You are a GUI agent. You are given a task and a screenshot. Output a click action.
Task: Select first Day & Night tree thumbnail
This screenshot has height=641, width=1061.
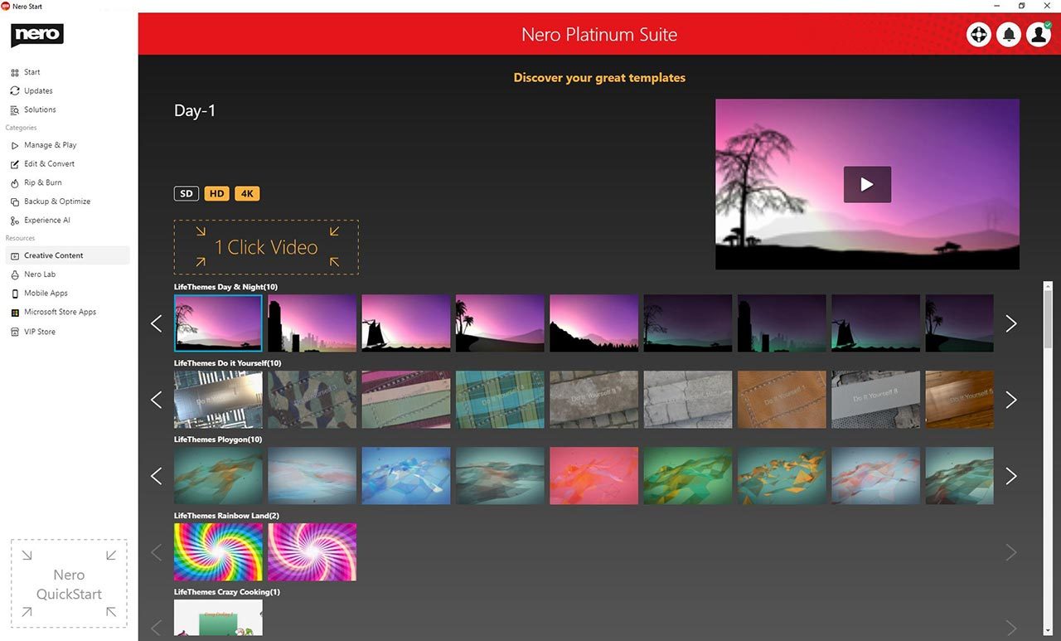(218, 323)
